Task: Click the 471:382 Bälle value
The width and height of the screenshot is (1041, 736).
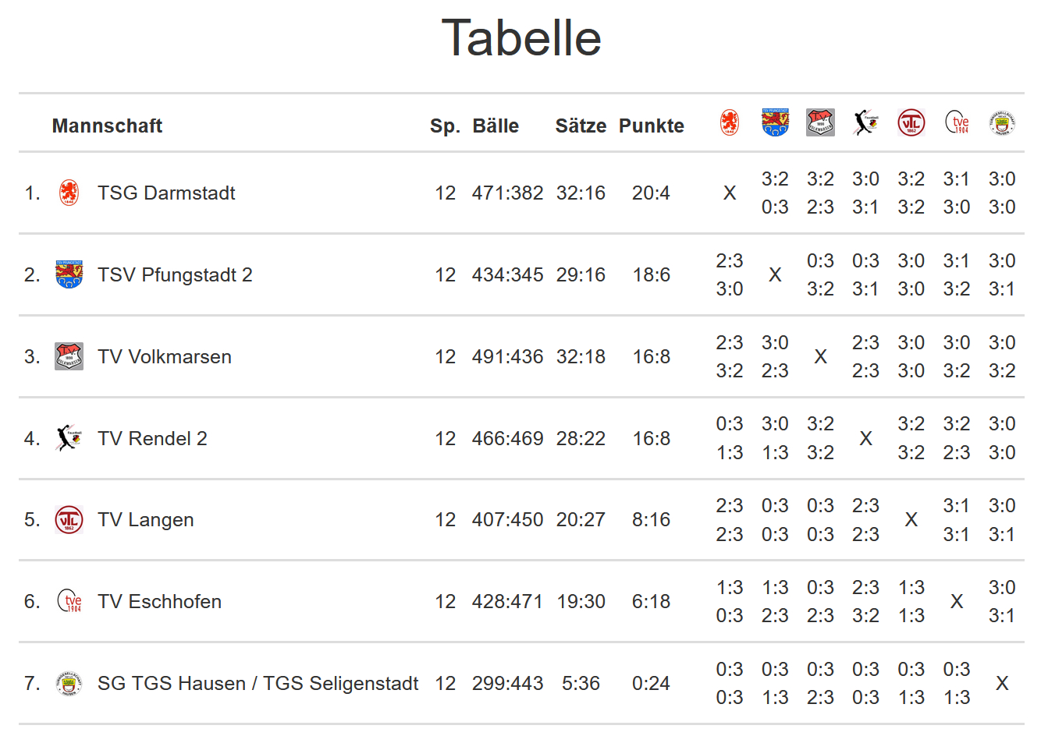Action: point(507,193)
